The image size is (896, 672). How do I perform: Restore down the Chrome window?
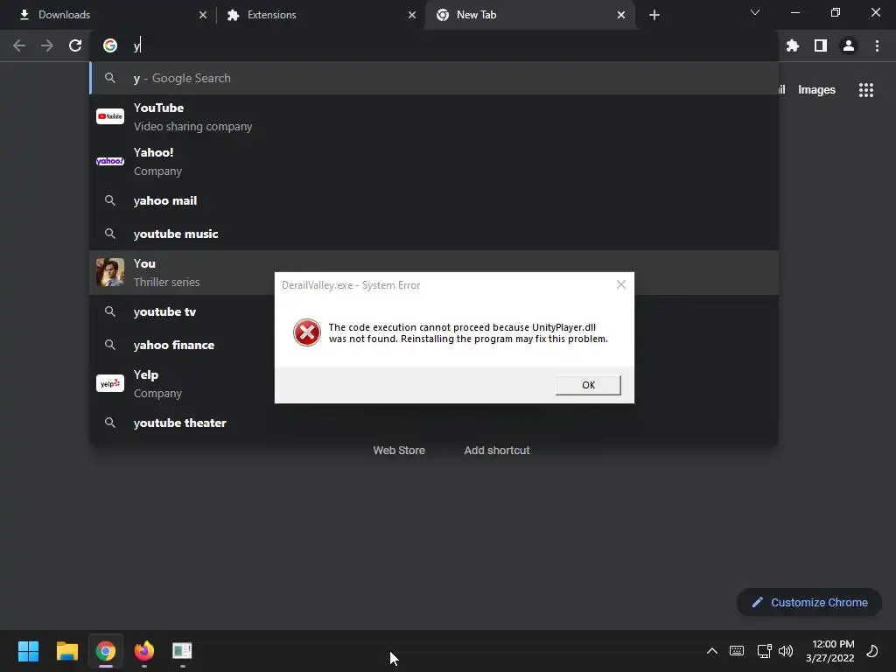click(836, 12)
